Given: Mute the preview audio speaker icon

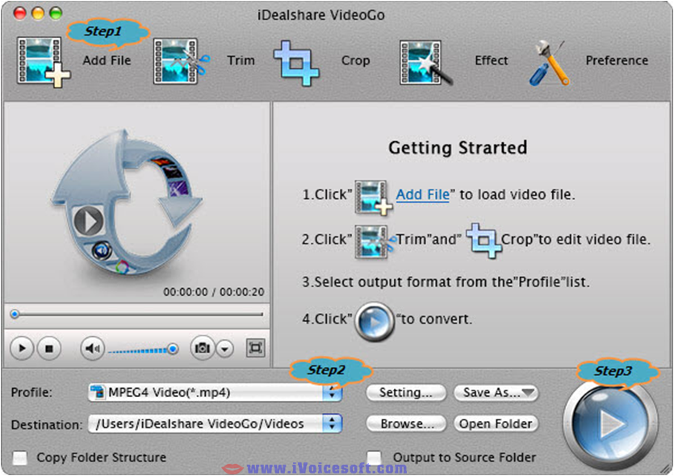Looking at the screenshot, I should [92, 348].
